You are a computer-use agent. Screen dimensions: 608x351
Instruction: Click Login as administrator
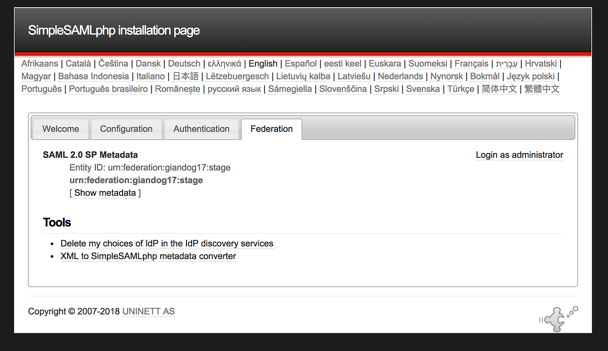(519, 155)
